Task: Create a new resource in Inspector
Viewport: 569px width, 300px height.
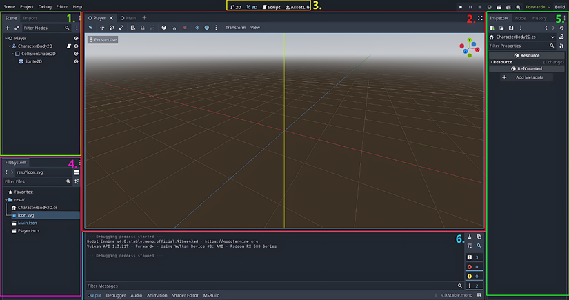Action: pos(492,28)
